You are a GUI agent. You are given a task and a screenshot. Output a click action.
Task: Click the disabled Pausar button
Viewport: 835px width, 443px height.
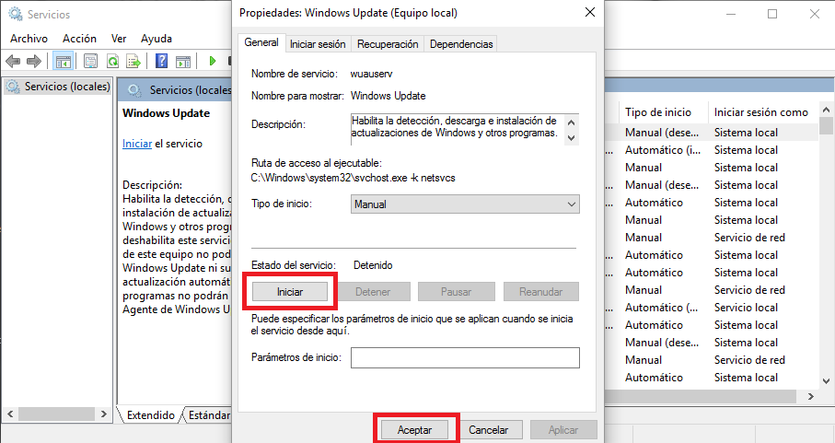tap(457, 292)
